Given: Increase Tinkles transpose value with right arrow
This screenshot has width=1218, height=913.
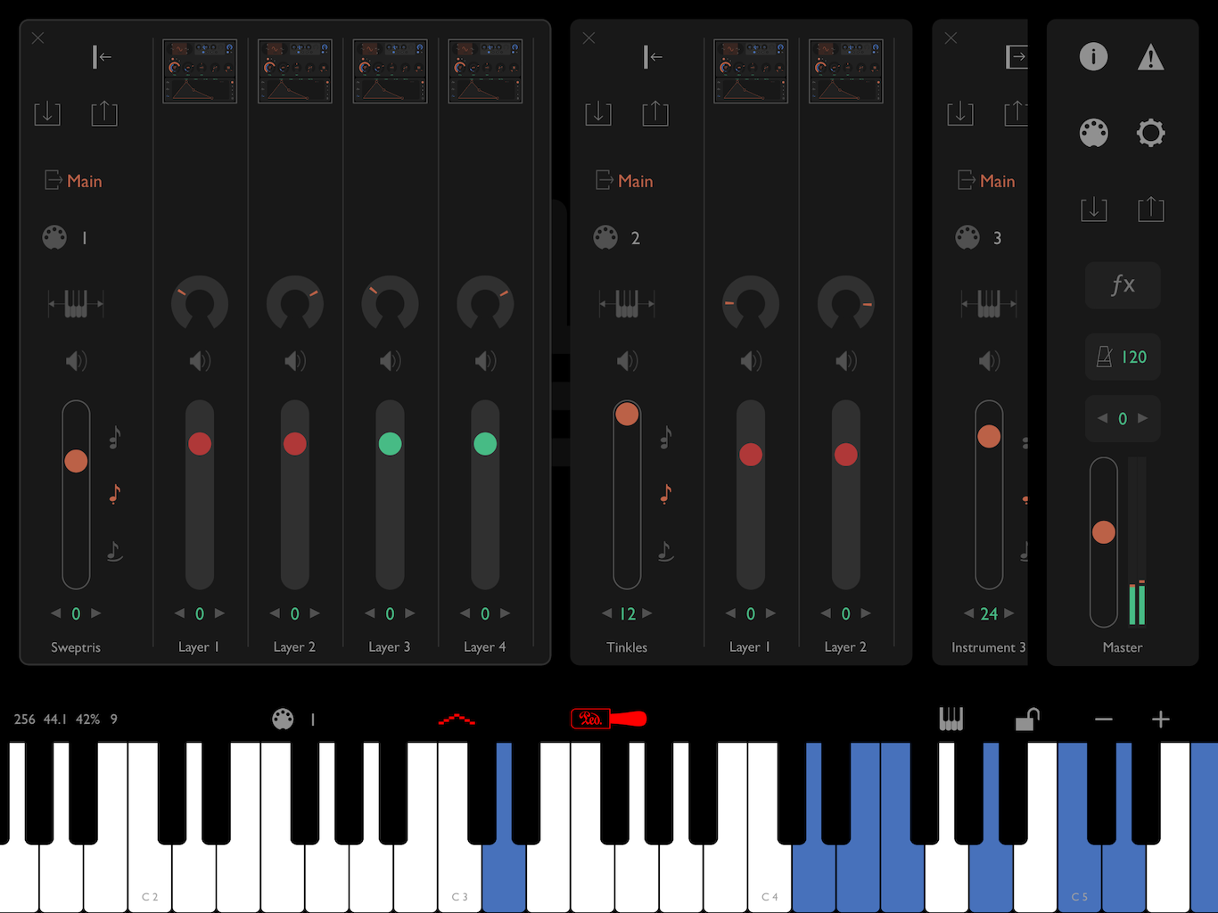Looking at the screenshot, I should 648,613.
